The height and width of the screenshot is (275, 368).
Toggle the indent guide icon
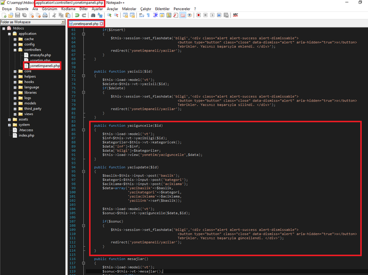click(x=155, y=16)
